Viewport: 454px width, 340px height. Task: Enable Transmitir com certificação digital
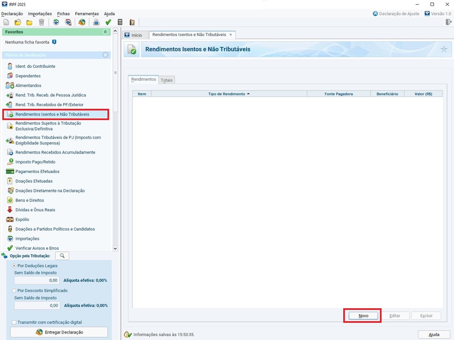point(14,322)
